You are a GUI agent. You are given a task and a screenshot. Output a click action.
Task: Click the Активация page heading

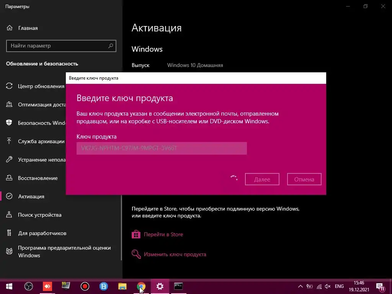157,28
